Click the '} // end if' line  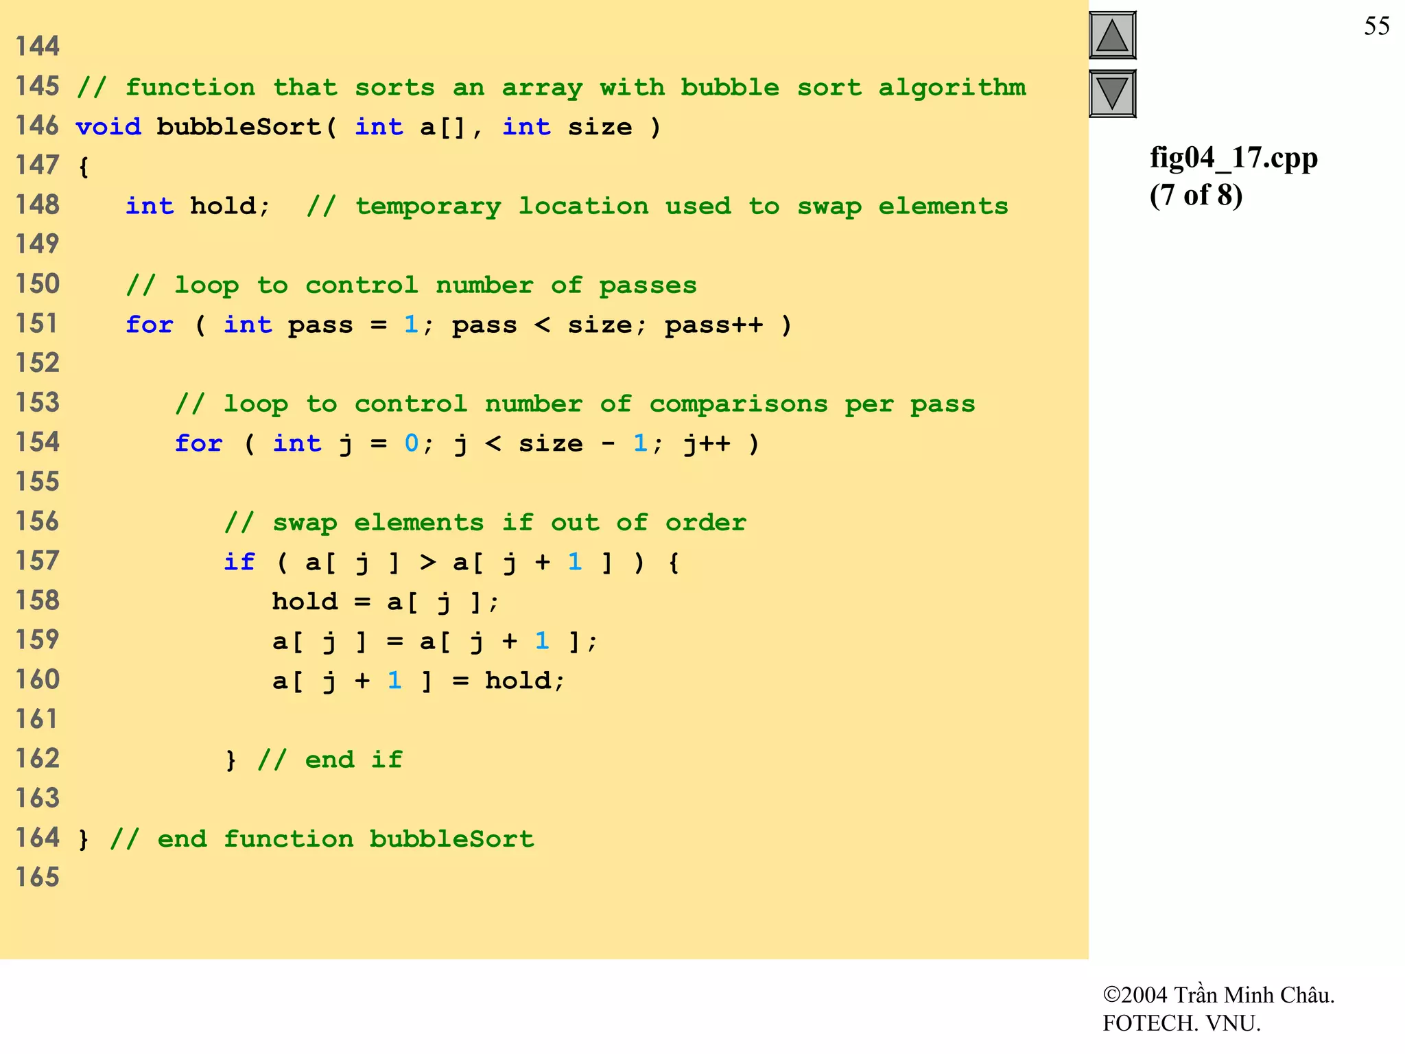(314, 760)
